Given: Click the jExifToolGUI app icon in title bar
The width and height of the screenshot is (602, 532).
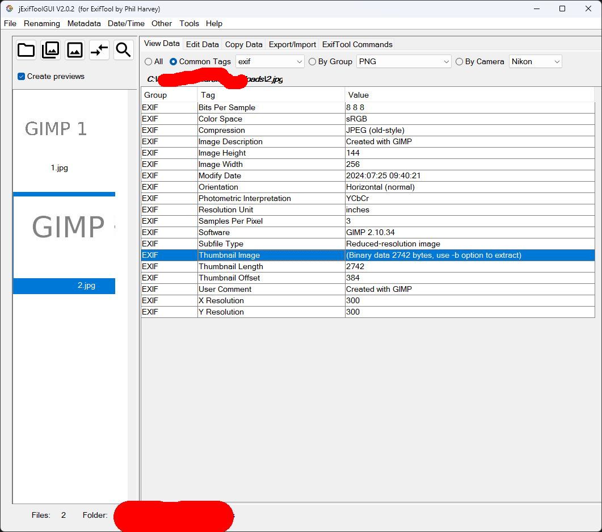Looking at the screenshot, I should [9, 9].
